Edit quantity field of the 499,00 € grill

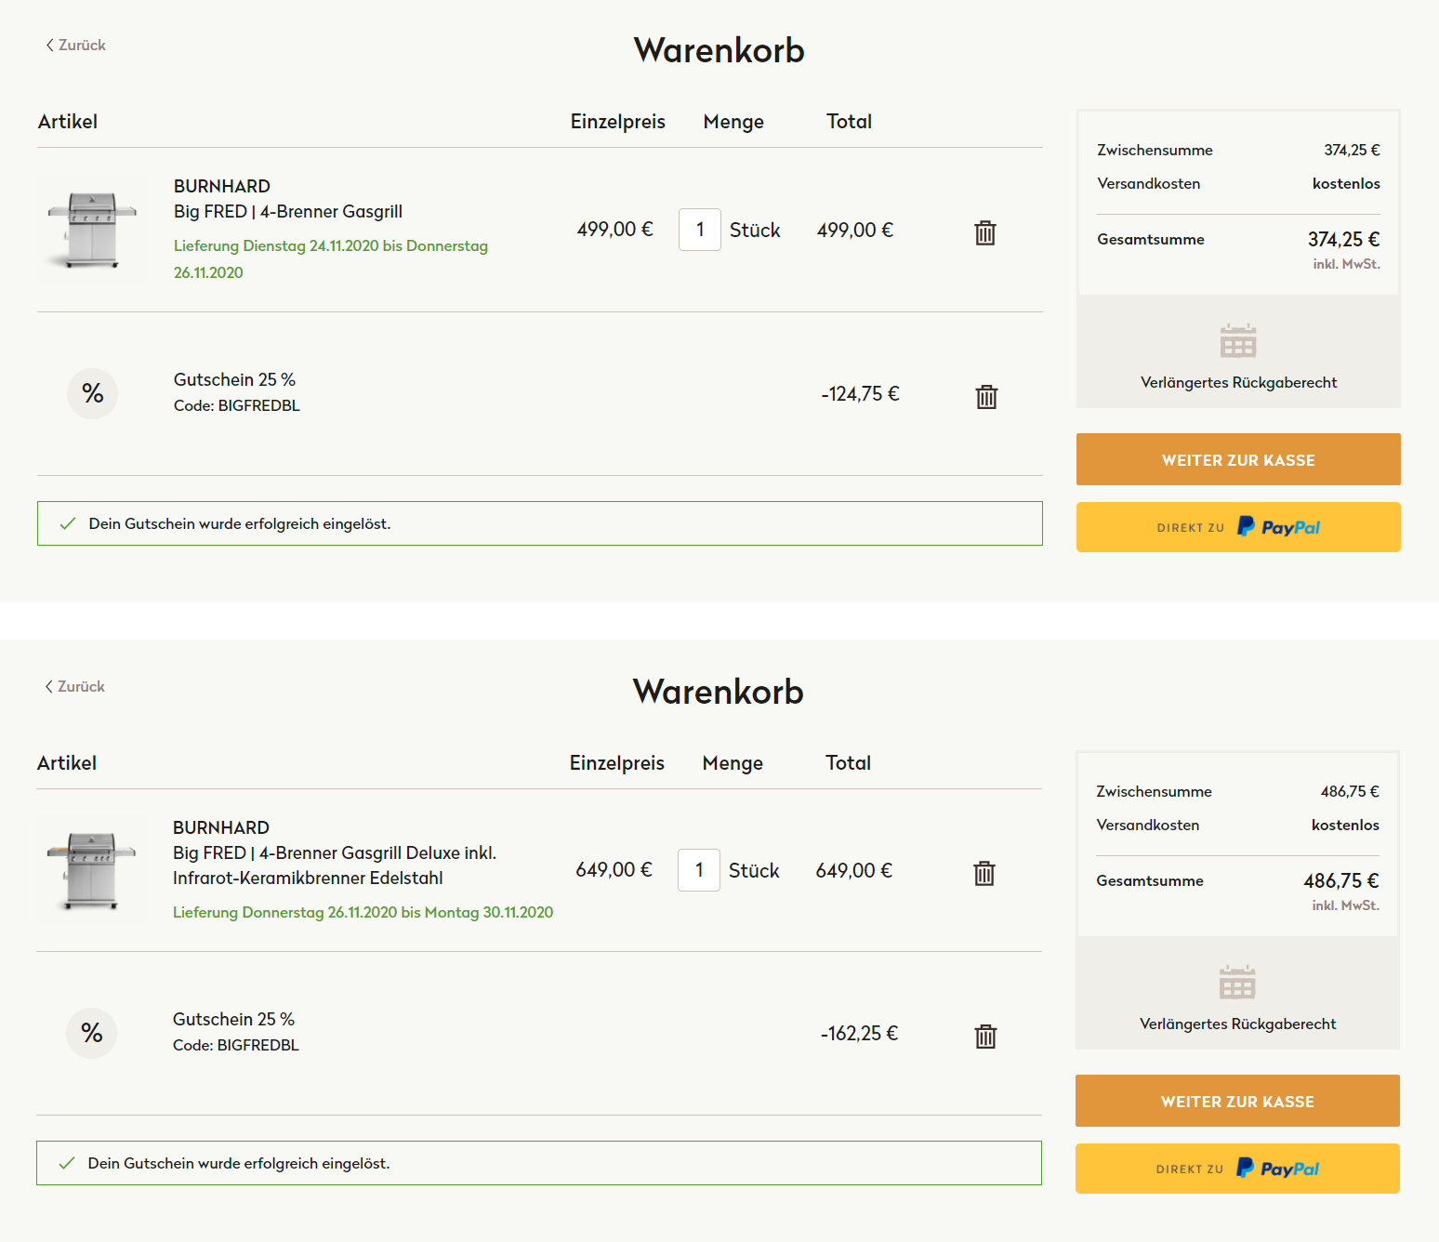click(700, 230)
